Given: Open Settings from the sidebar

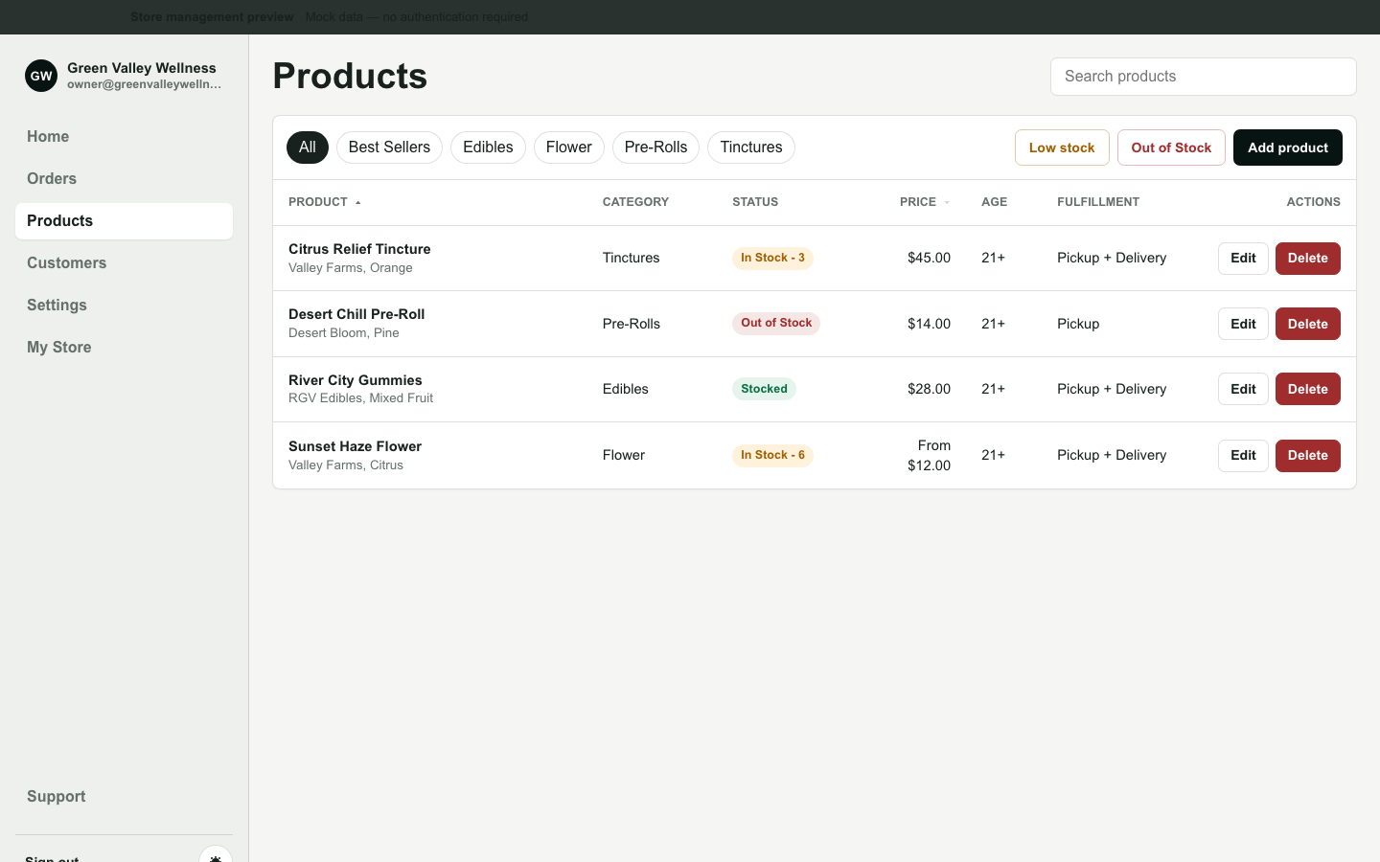Looking at the screenshot, I should click(x=124, y=306).
